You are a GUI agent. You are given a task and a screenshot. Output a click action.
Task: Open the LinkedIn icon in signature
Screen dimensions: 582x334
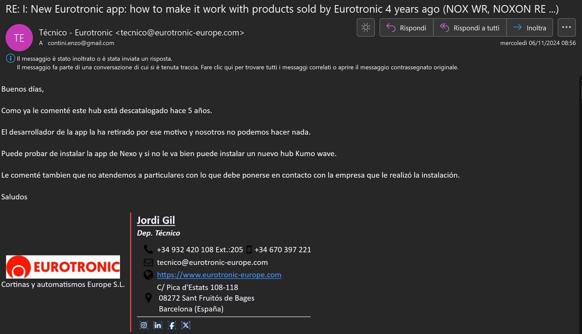tap(158, 325)
